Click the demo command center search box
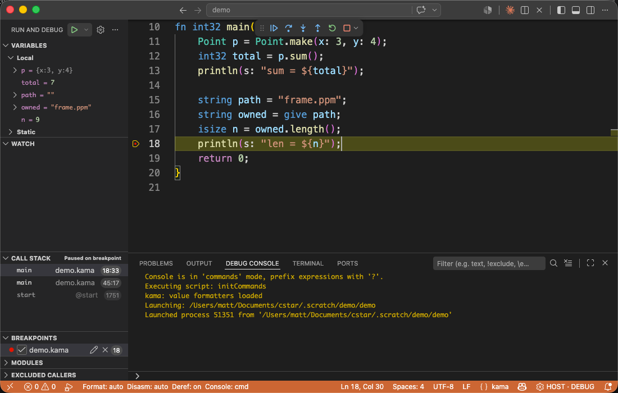This screenshot has height=393, width=618. (309, 10)
